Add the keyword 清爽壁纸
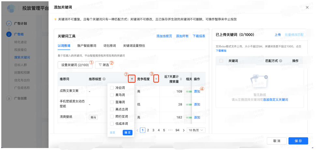316x150 pixels. pyautogui.click(x=197, y=117)
